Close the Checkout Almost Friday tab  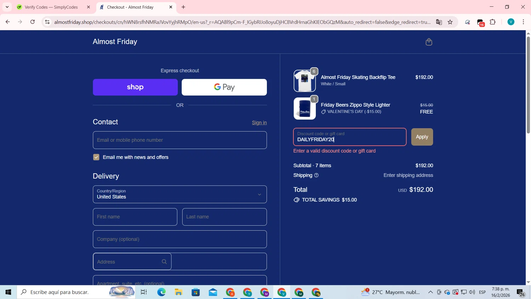pos(171,7)
